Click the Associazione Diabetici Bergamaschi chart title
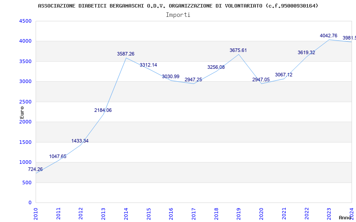 click(178, 6)
